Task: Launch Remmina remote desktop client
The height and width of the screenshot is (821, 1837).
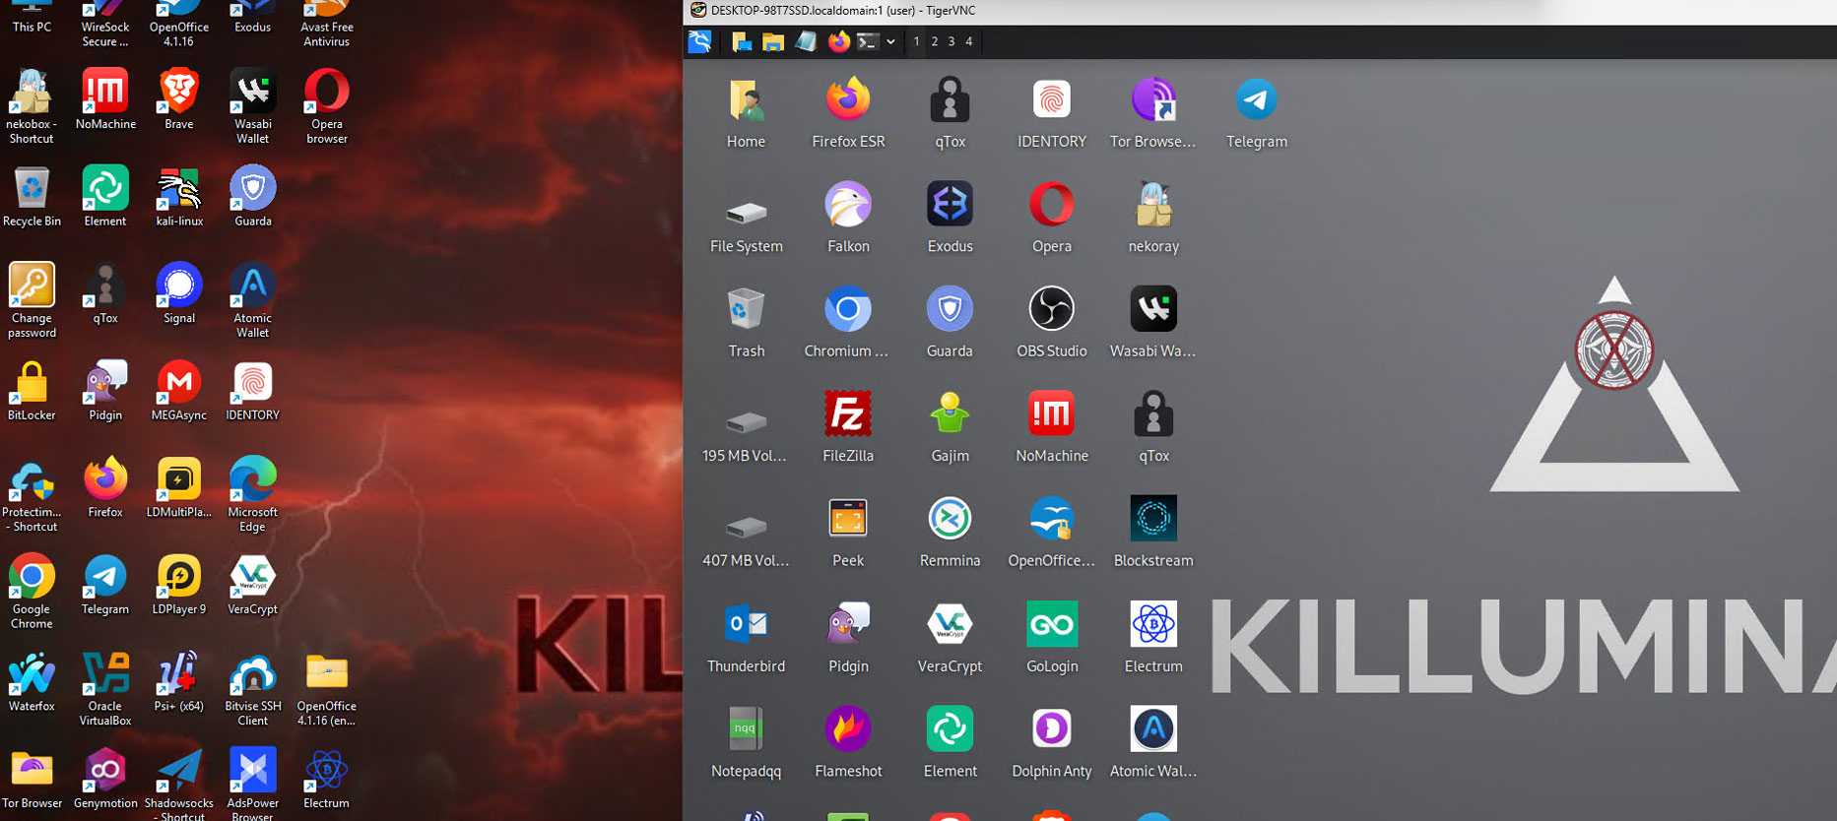Action: click(x=950, y=533)
